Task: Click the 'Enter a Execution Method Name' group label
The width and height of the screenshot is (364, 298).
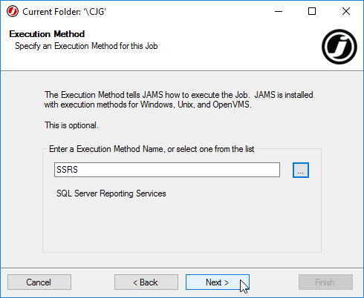Action: (152, 149)
